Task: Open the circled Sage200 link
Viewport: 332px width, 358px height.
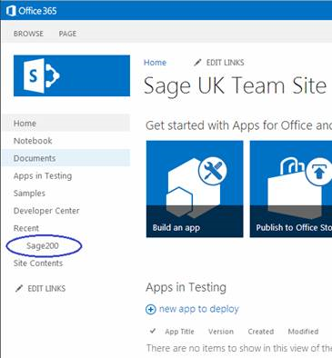Action: pos(43,245)
